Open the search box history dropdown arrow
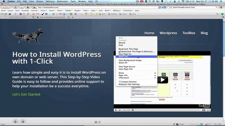Screen dimensions: 225x126 pyautogui.click(x=216, y=7)
